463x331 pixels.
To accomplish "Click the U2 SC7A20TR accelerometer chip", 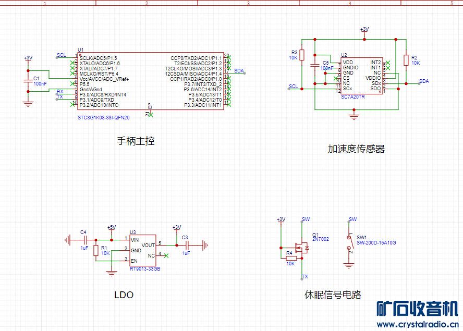I will click(362, 76).
